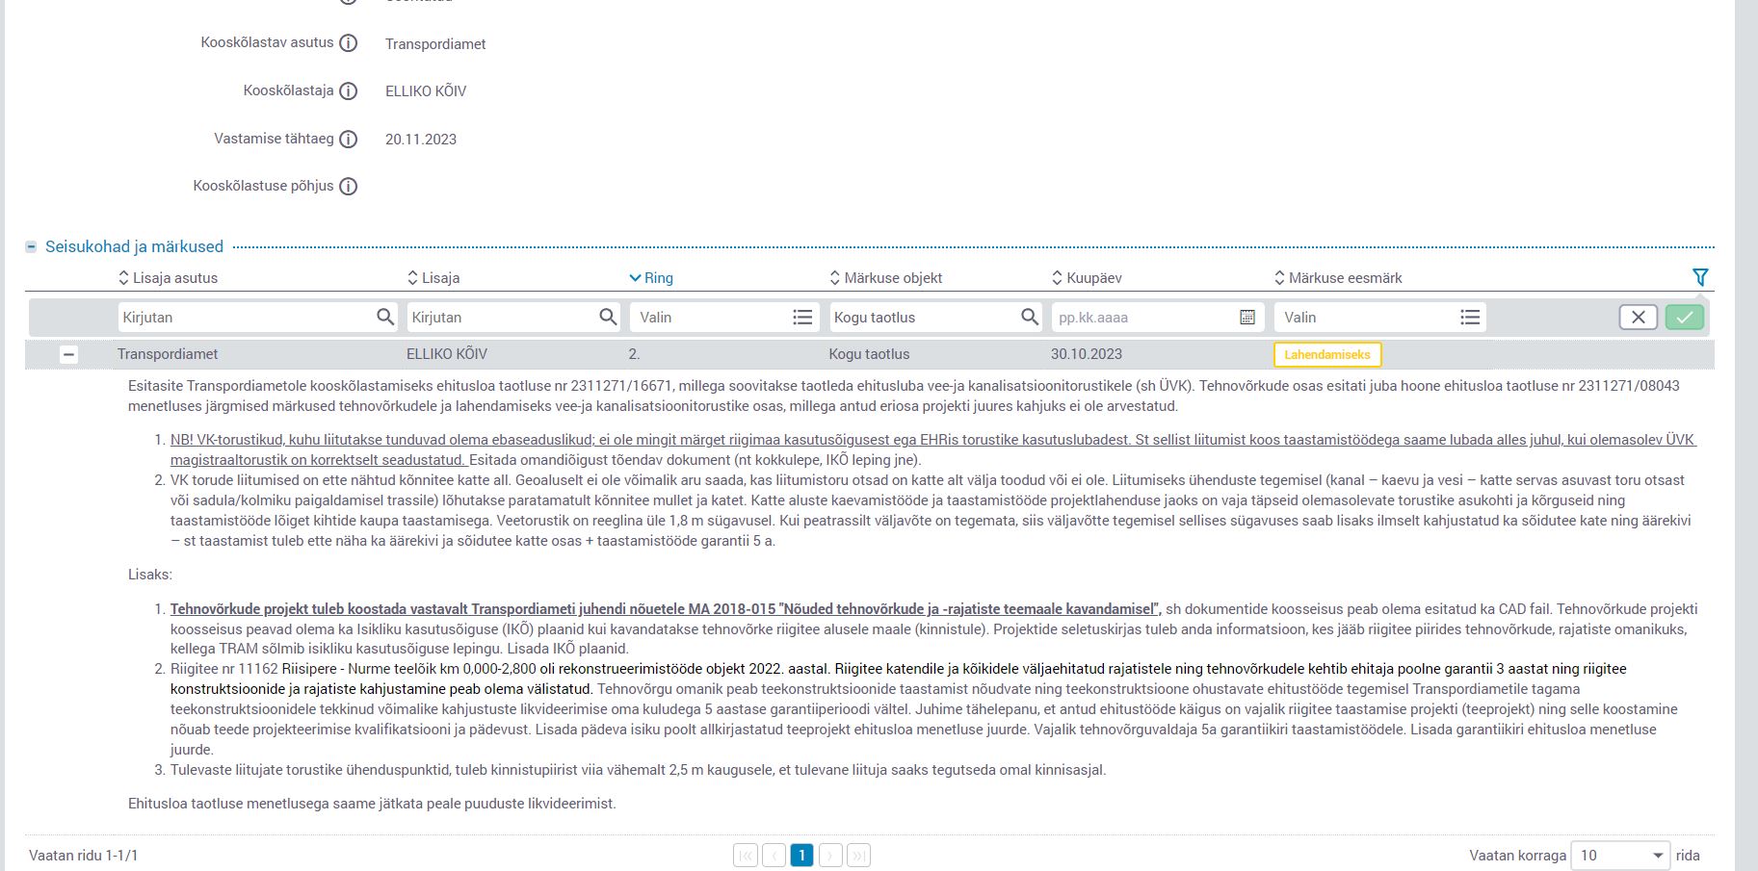Viewport: 1758px width, 871px height.
Task: Sort by Märkuse objekt column
Action: [885, 278]
